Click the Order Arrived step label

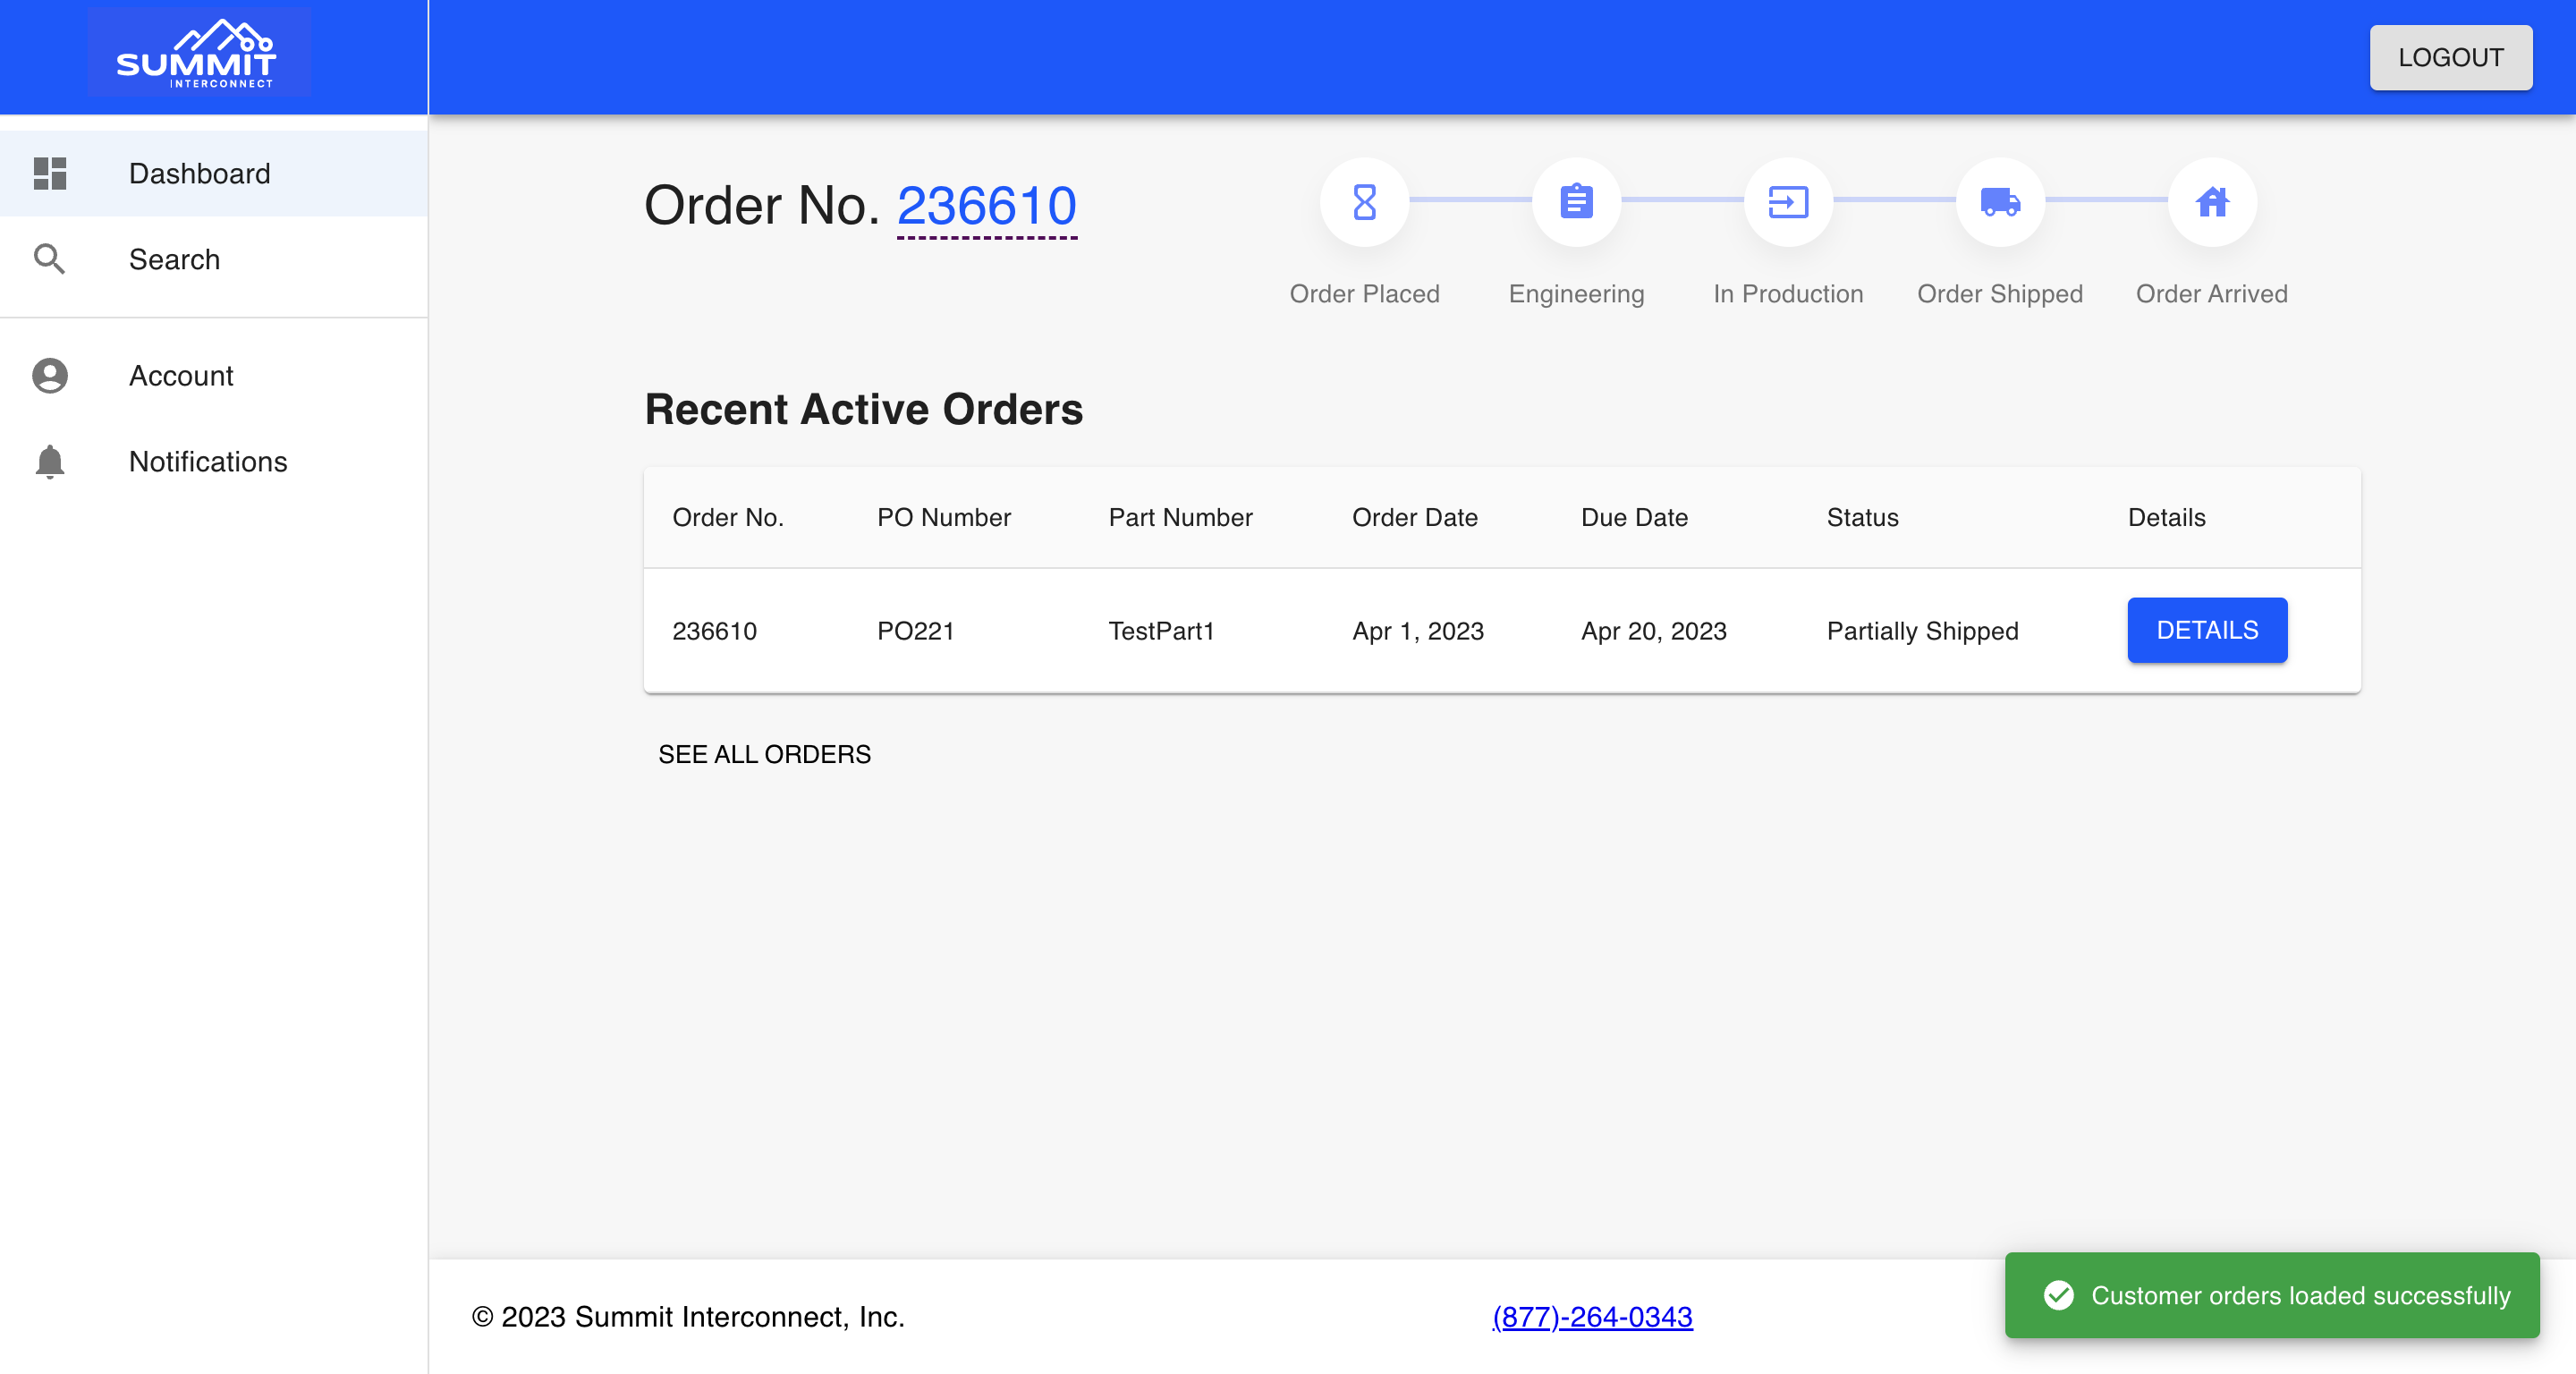(2212, 294)
